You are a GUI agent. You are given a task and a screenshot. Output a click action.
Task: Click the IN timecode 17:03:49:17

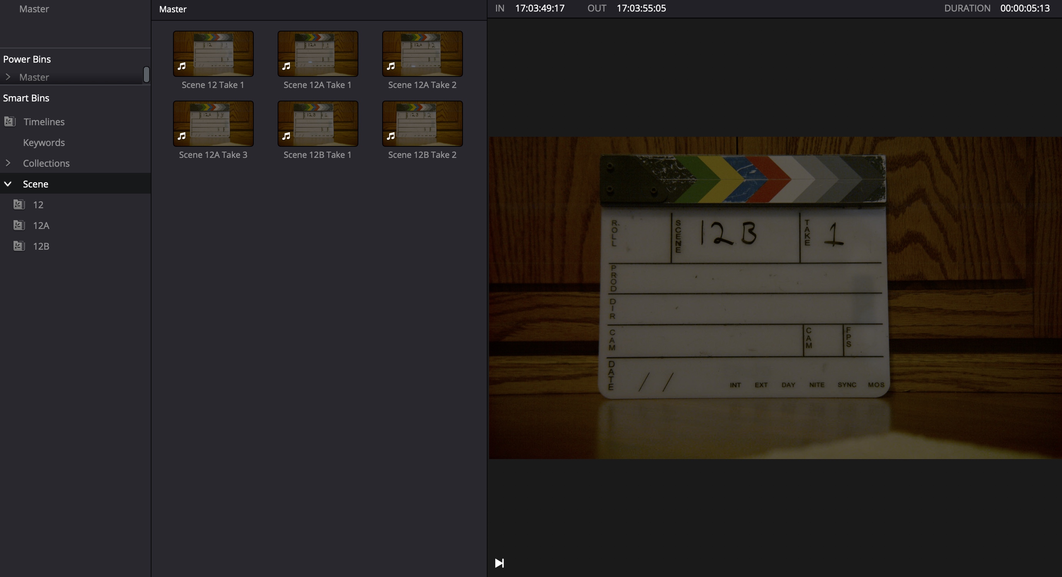[x=540, y=8]
